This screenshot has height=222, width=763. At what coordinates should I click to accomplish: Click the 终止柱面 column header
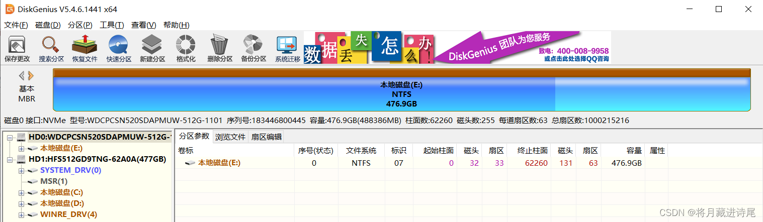coord(528,151)
